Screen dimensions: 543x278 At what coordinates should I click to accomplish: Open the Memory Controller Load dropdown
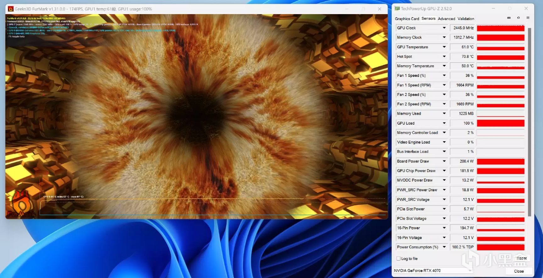pos(444,133)
